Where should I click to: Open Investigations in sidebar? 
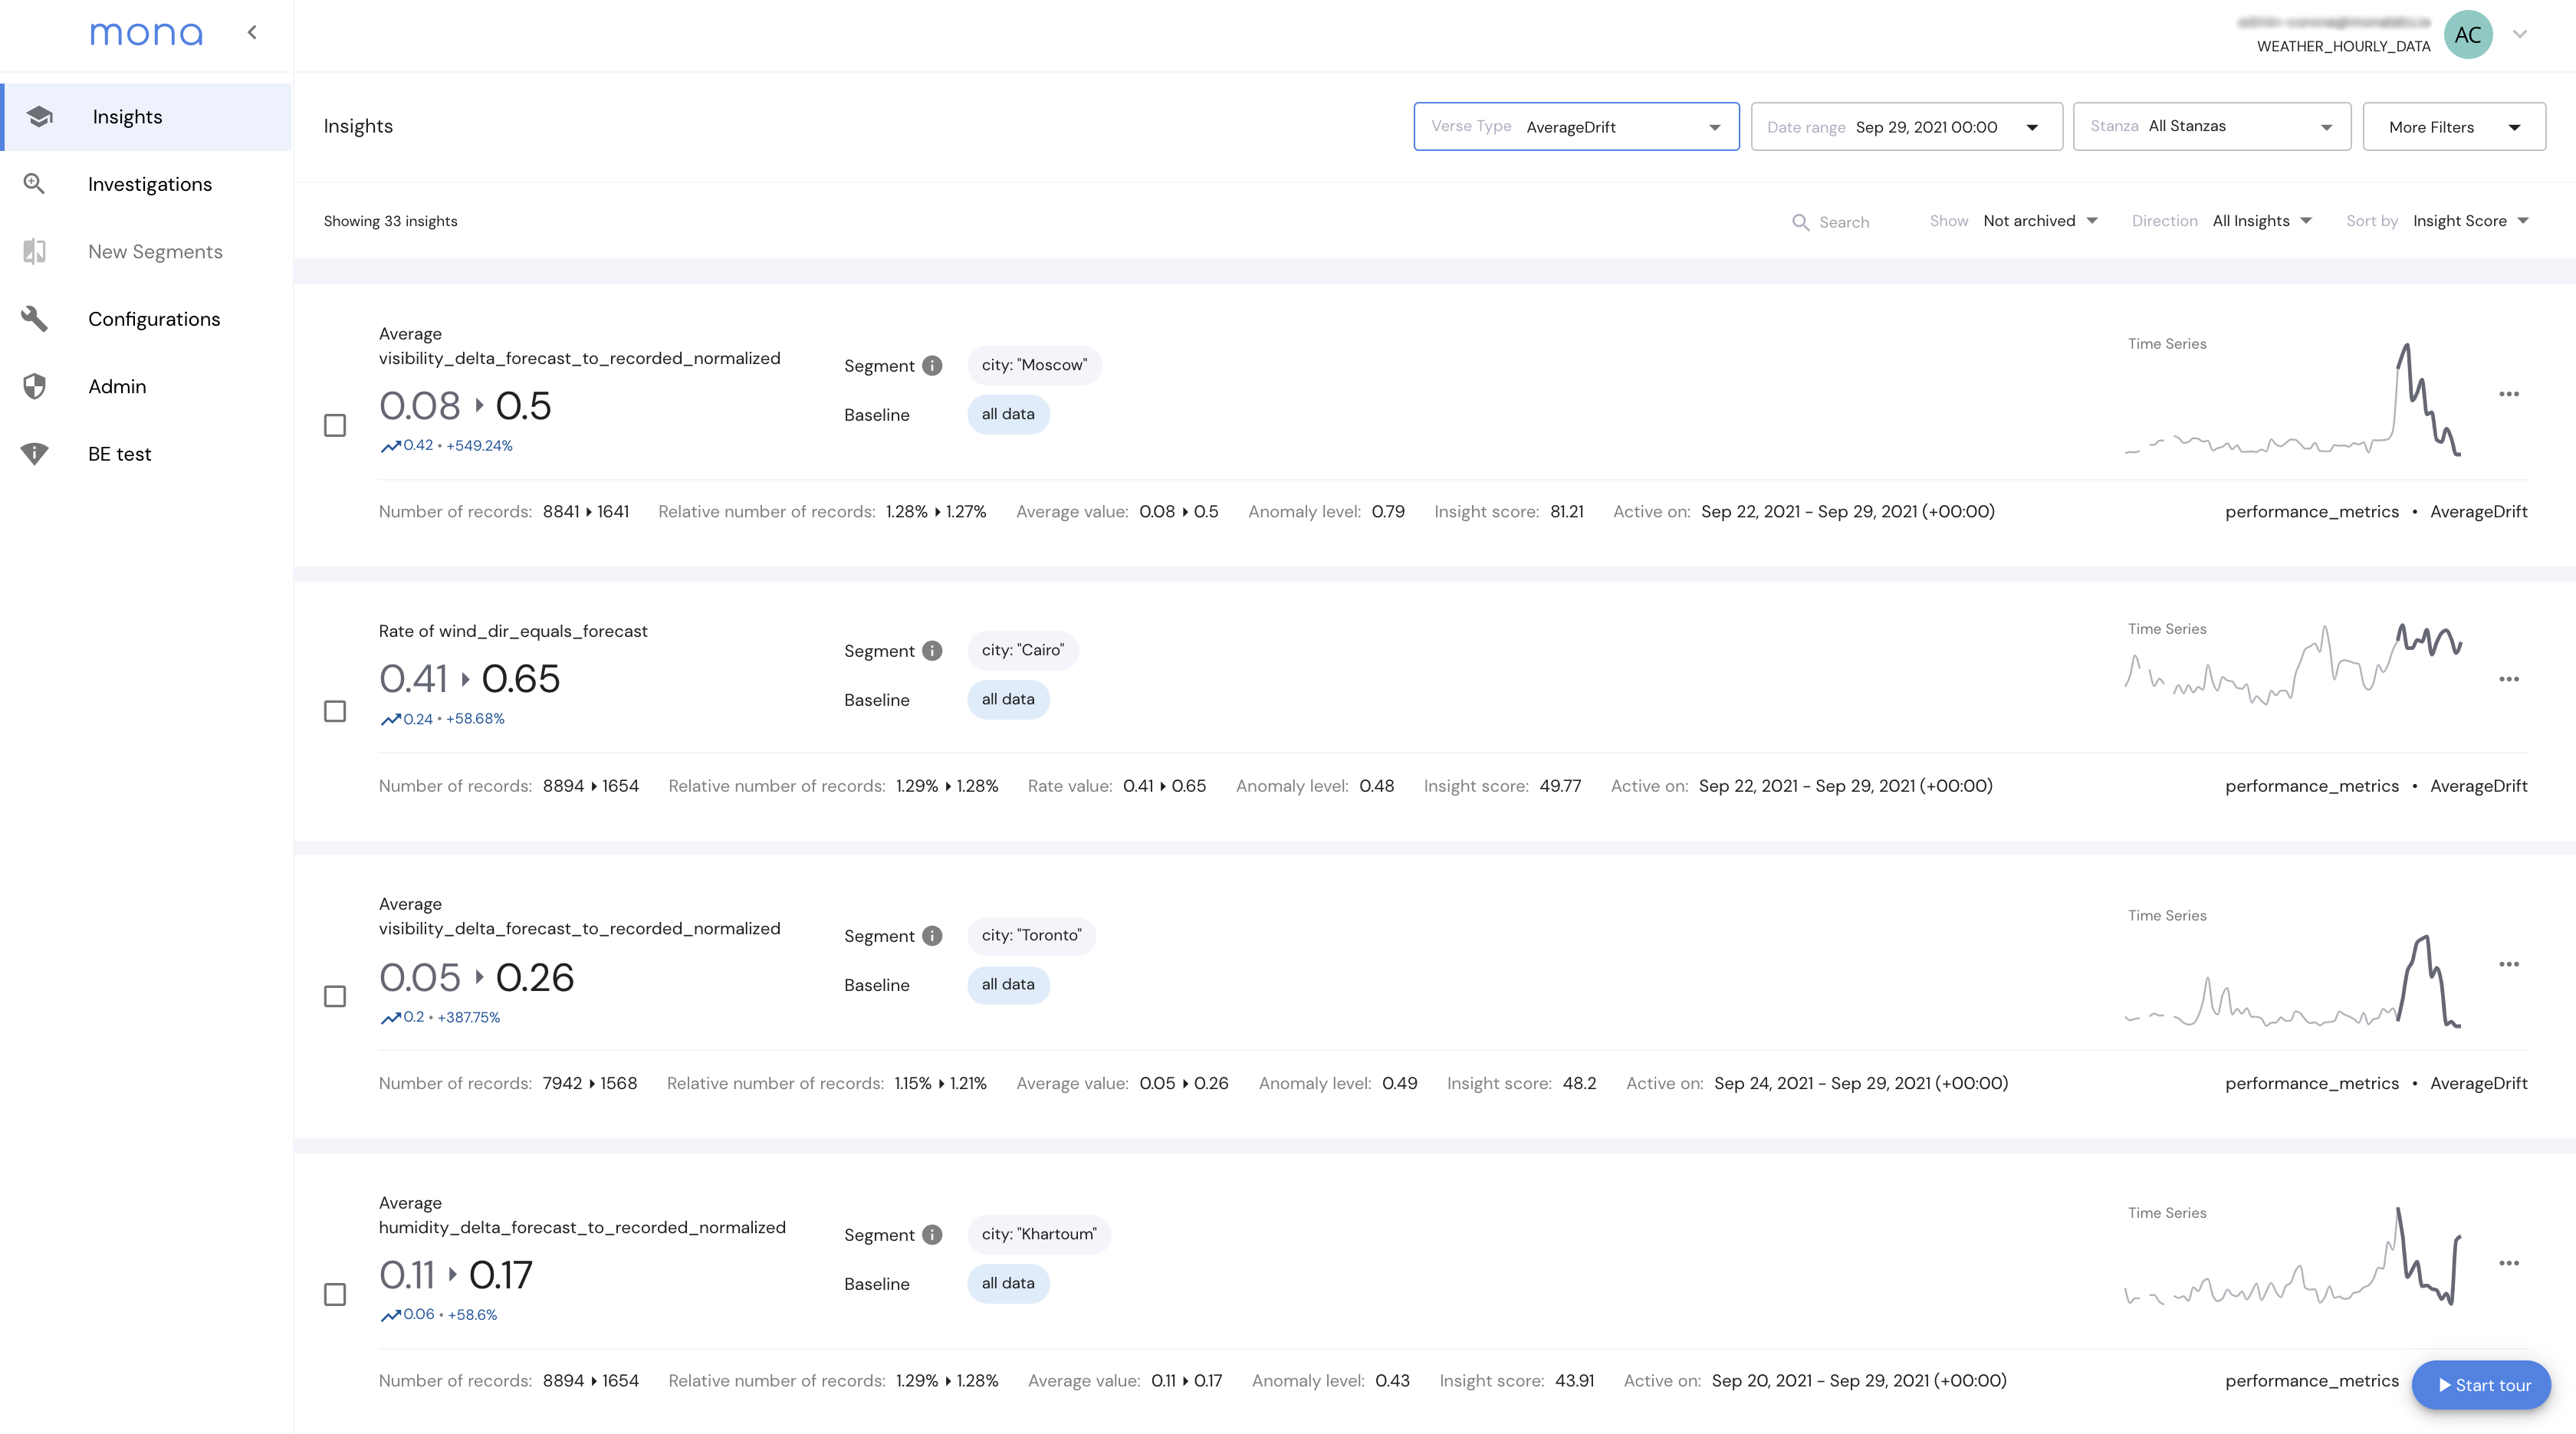coord(147,184)
